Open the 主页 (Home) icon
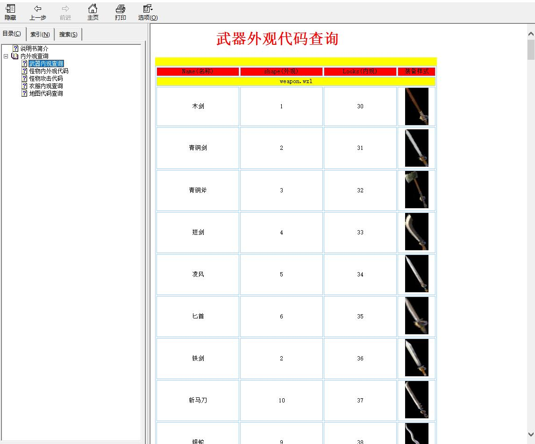This screenshot has height=444, width=535. click(x=93, y=9)
